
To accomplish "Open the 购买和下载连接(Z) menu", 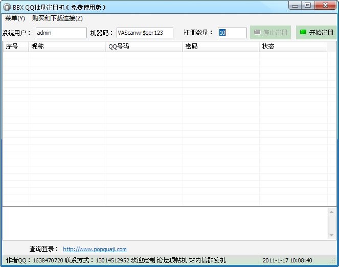I will point(57,18).
